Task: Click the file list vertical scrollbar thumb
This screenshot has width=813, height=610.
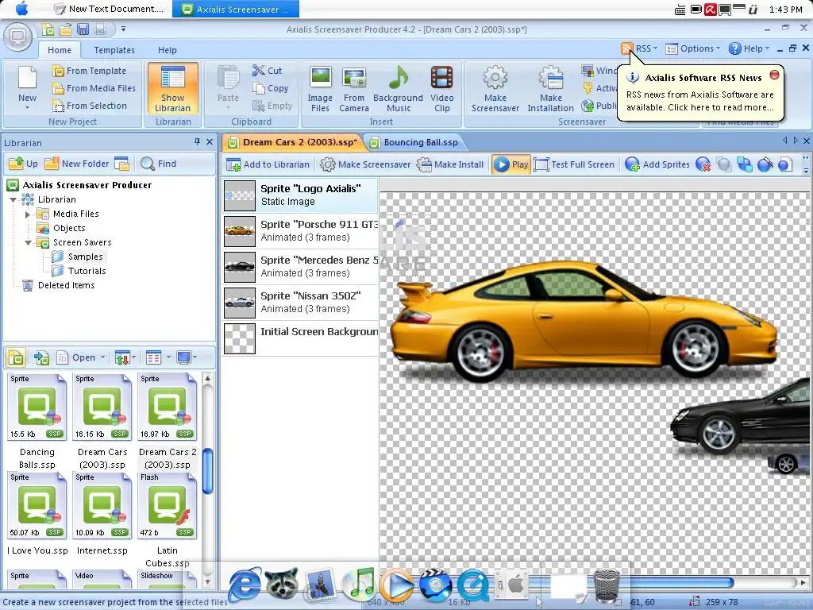Action: [x=207, y=471]
